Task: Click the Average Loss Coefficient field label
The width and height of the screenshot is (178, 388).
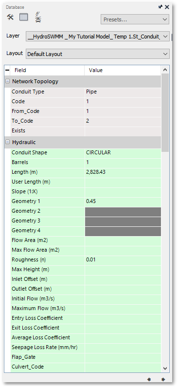Action: pos(41,337)
